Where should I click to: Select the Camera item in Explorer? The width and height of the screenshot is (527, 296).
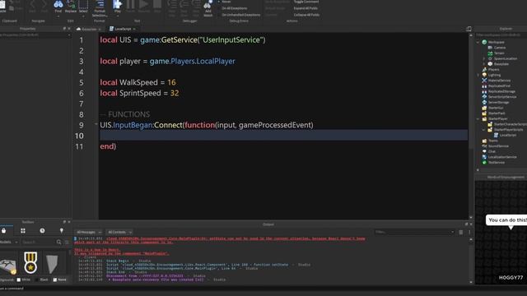(x=497, y=48)
